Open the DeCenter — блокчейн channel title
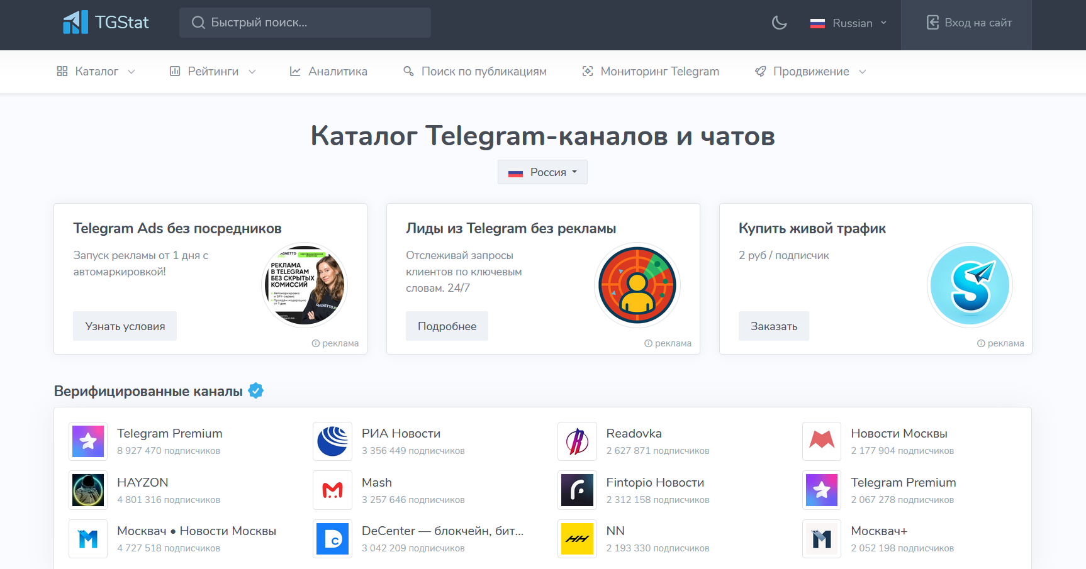The width and height of the screenshot is (1086, 569). [x=442, y=531]
